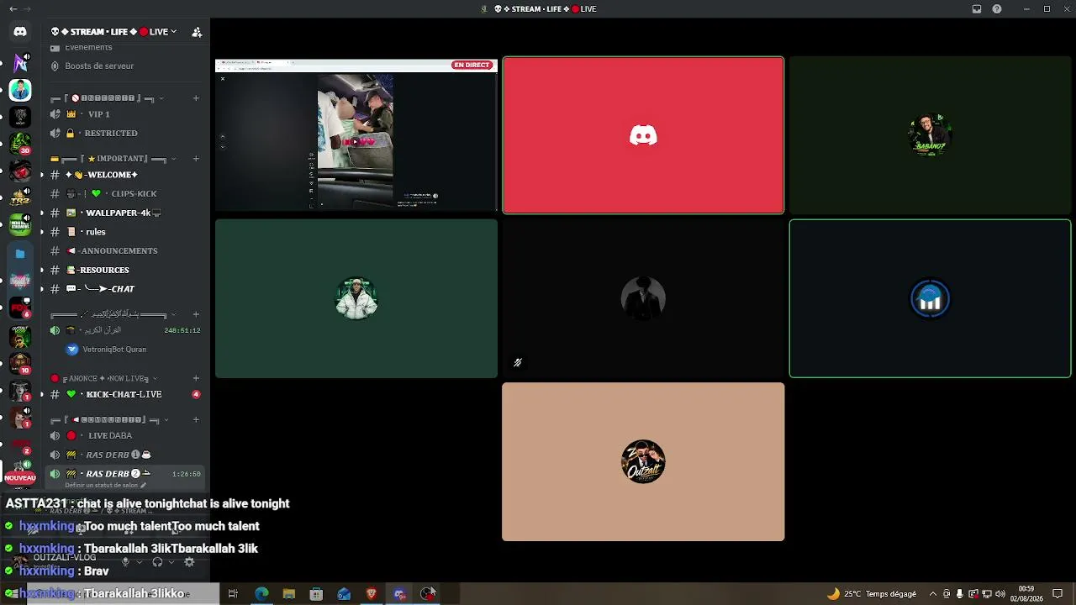Open the taskbar clock showing 00:59

pyautogui.click(x=1026, y=594)
